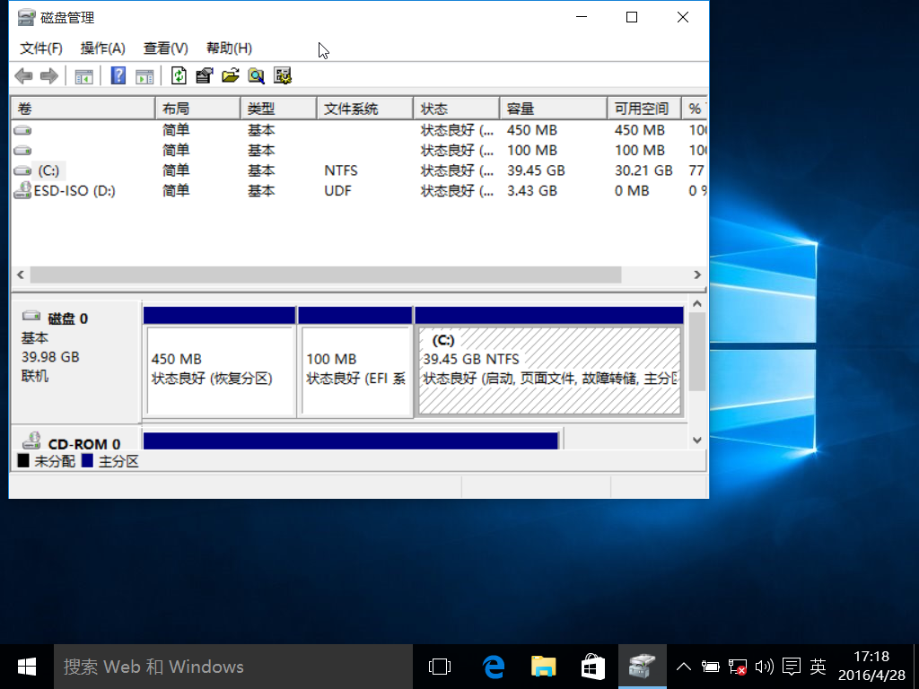Sort by the 文件系统 column header
The width and height of the screenshot is (919, 689).
pos(351,109)
